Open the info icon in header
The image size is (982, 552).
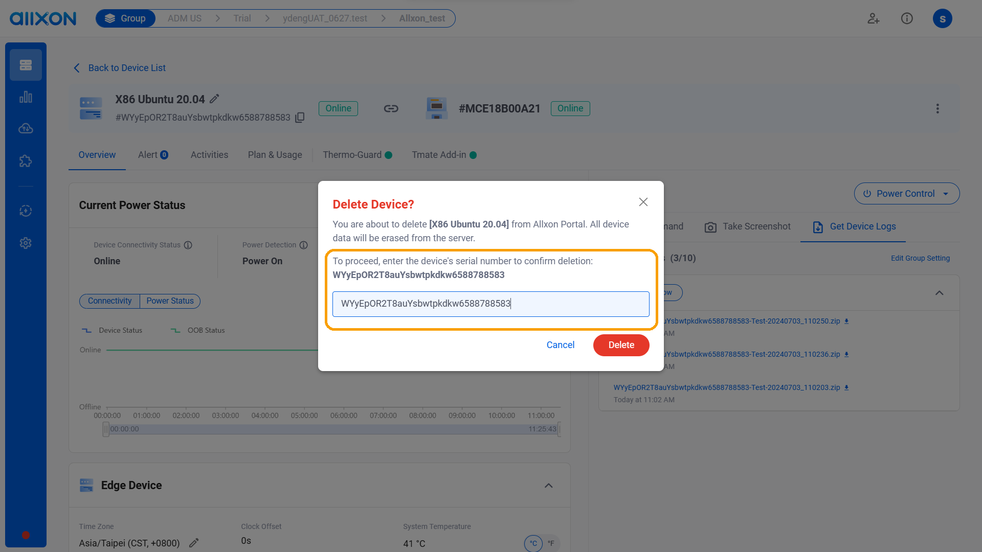point(906,19)
